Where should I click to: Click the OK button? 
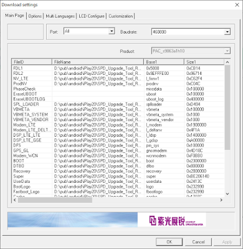[169, 242]
